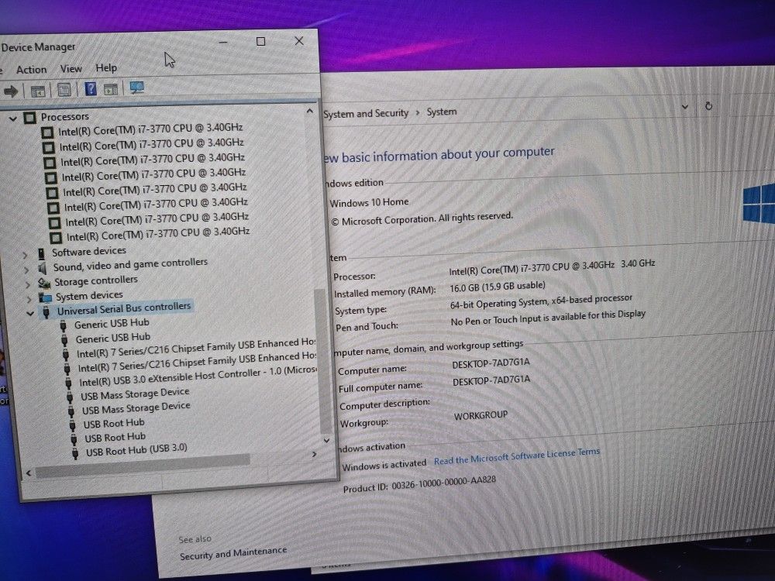The height and width of the screenshot is (581, 775).
Task: Collapse the Processors category
Action: click(13, 116)
